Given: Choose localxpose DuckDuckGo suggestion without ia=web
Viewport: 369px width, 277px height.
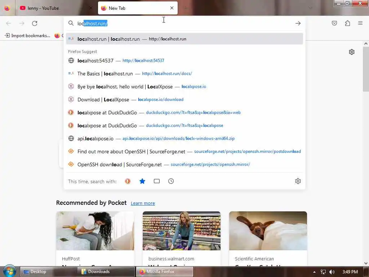Looking at the screenshot, I should pyautogui.click(x=184, y=125).
